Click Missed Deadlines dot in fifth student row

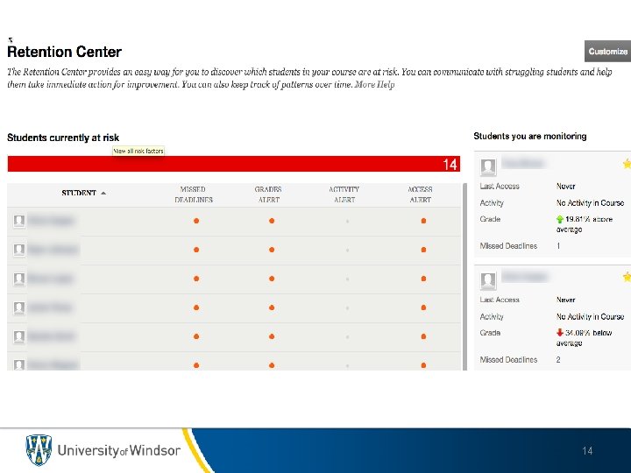click(x=196, y=336)
